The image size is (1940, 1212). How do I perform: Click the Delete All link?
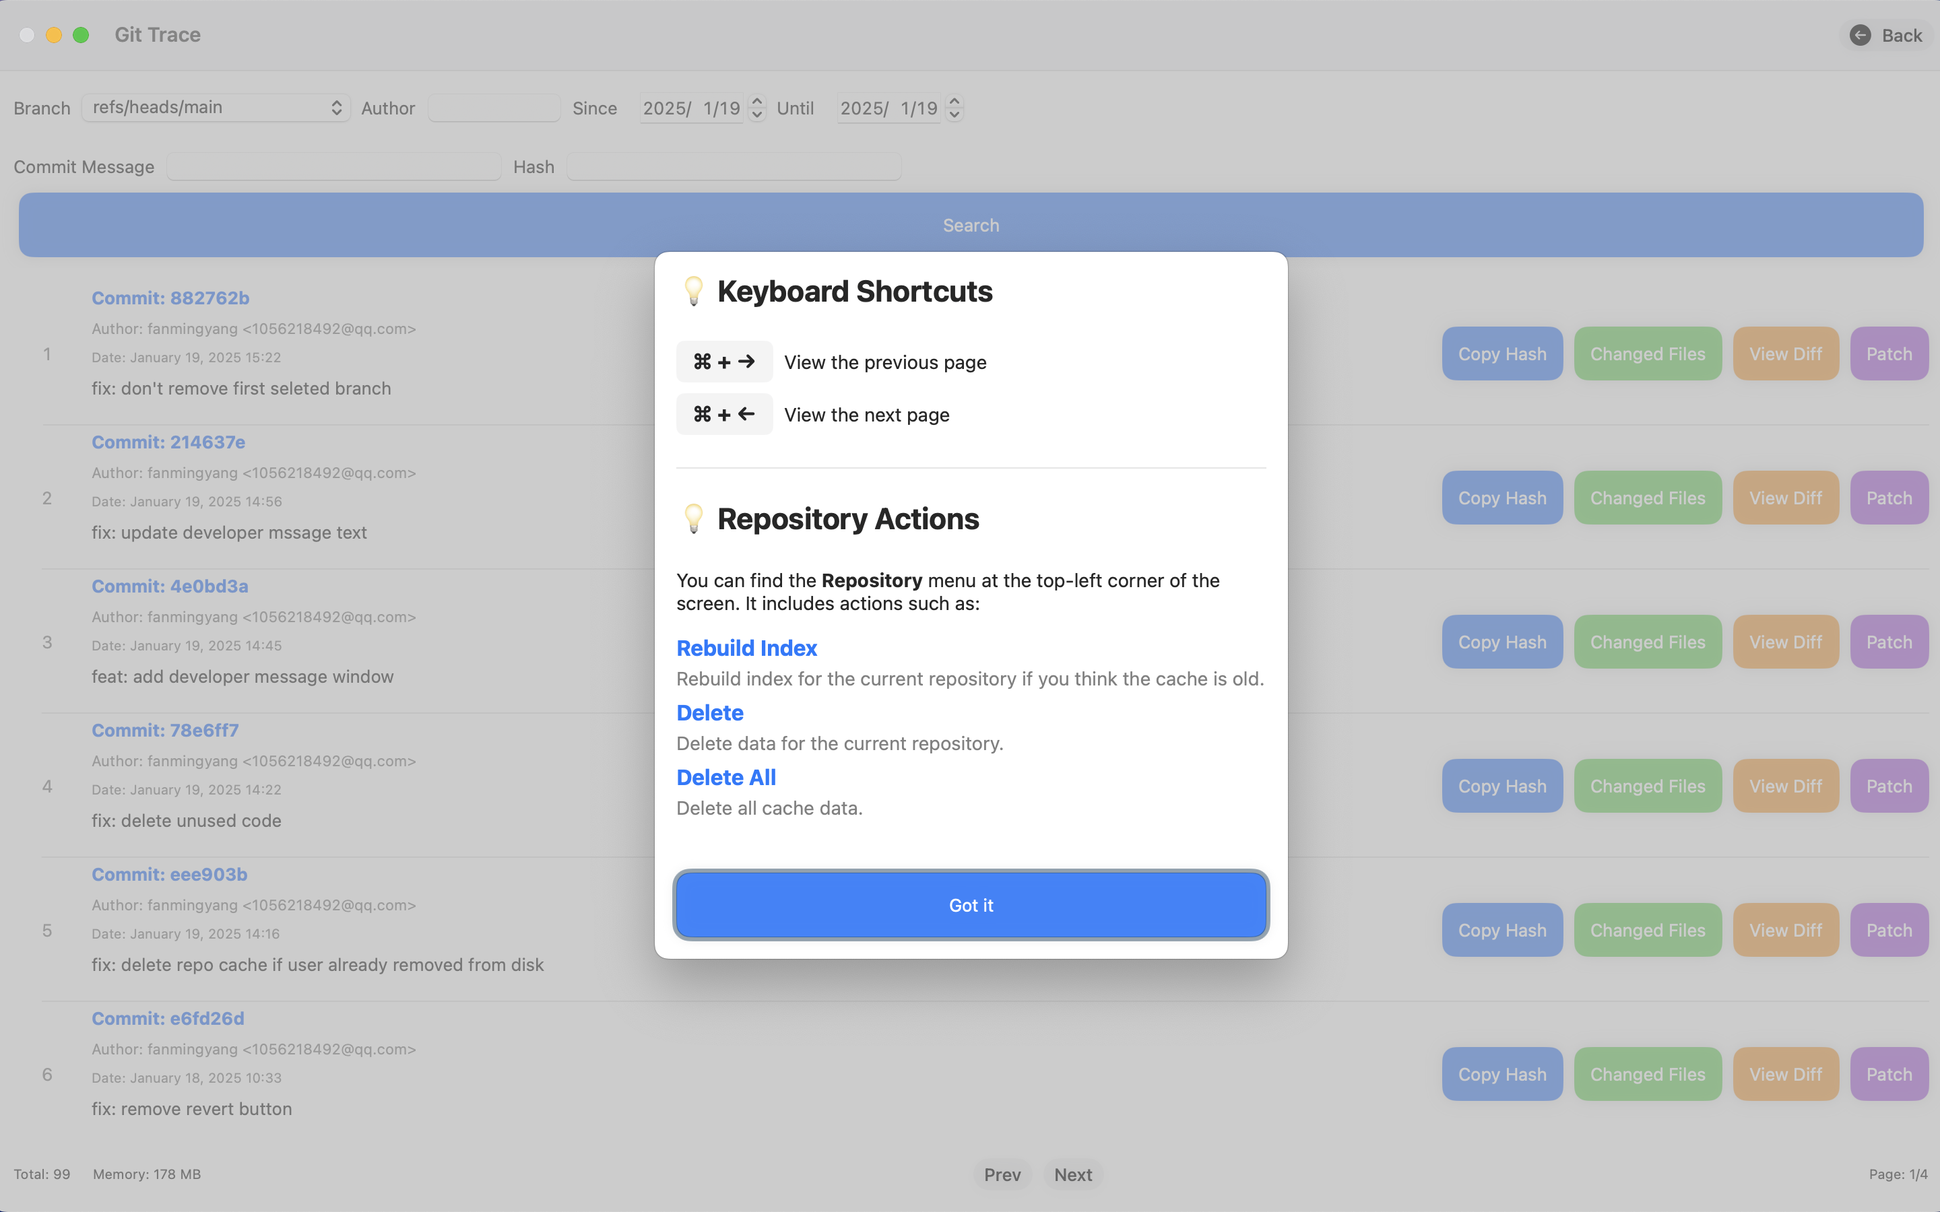(725, 778)
